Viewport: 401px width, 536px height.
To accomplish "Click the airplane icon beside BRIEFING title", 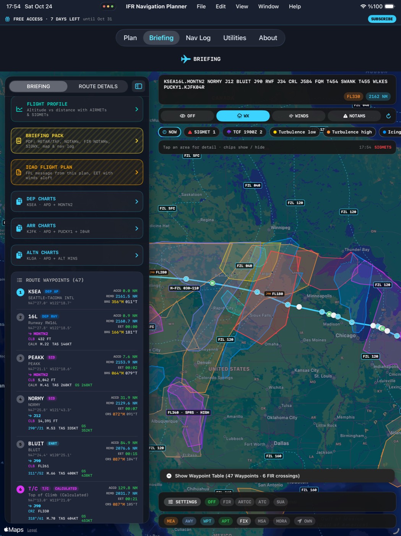I will [186, 59].
